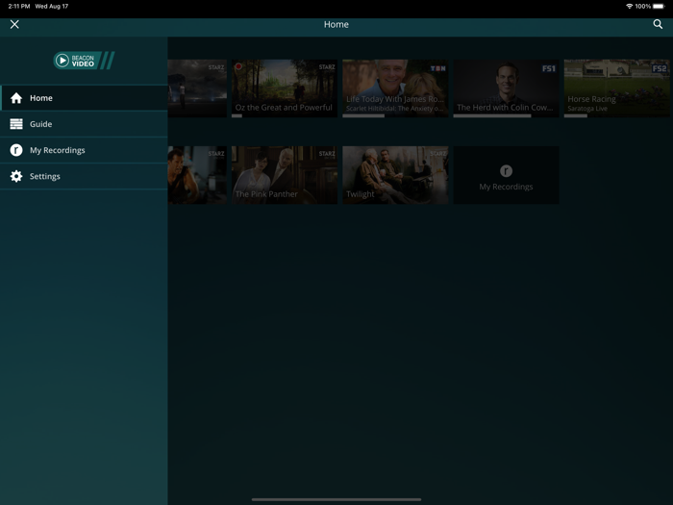Screen dimensions: 673x505
Task: Open Horse Racing Saratoga Live thumbnail
Action: point(617,88)
